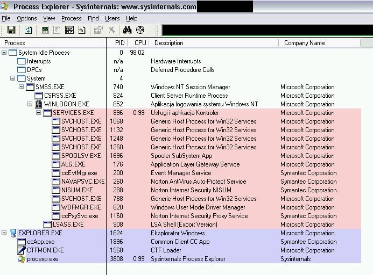373x275 pixels.
Task: Click the PID value 1260
Action: pyautogui.click(x=116, y=147)
